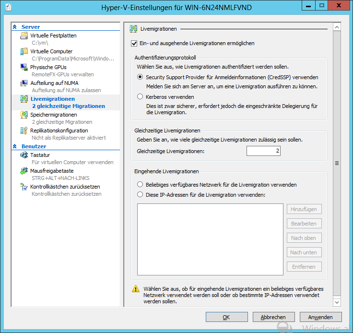Click the Mausfreigabetaste icon
353x333 pixels.
click(24, 171)
